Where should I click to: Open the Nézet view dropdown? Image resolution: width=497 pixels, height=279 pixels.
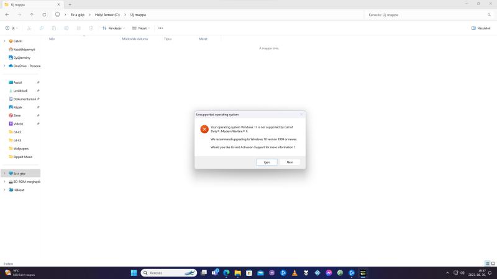click(141, 28)
